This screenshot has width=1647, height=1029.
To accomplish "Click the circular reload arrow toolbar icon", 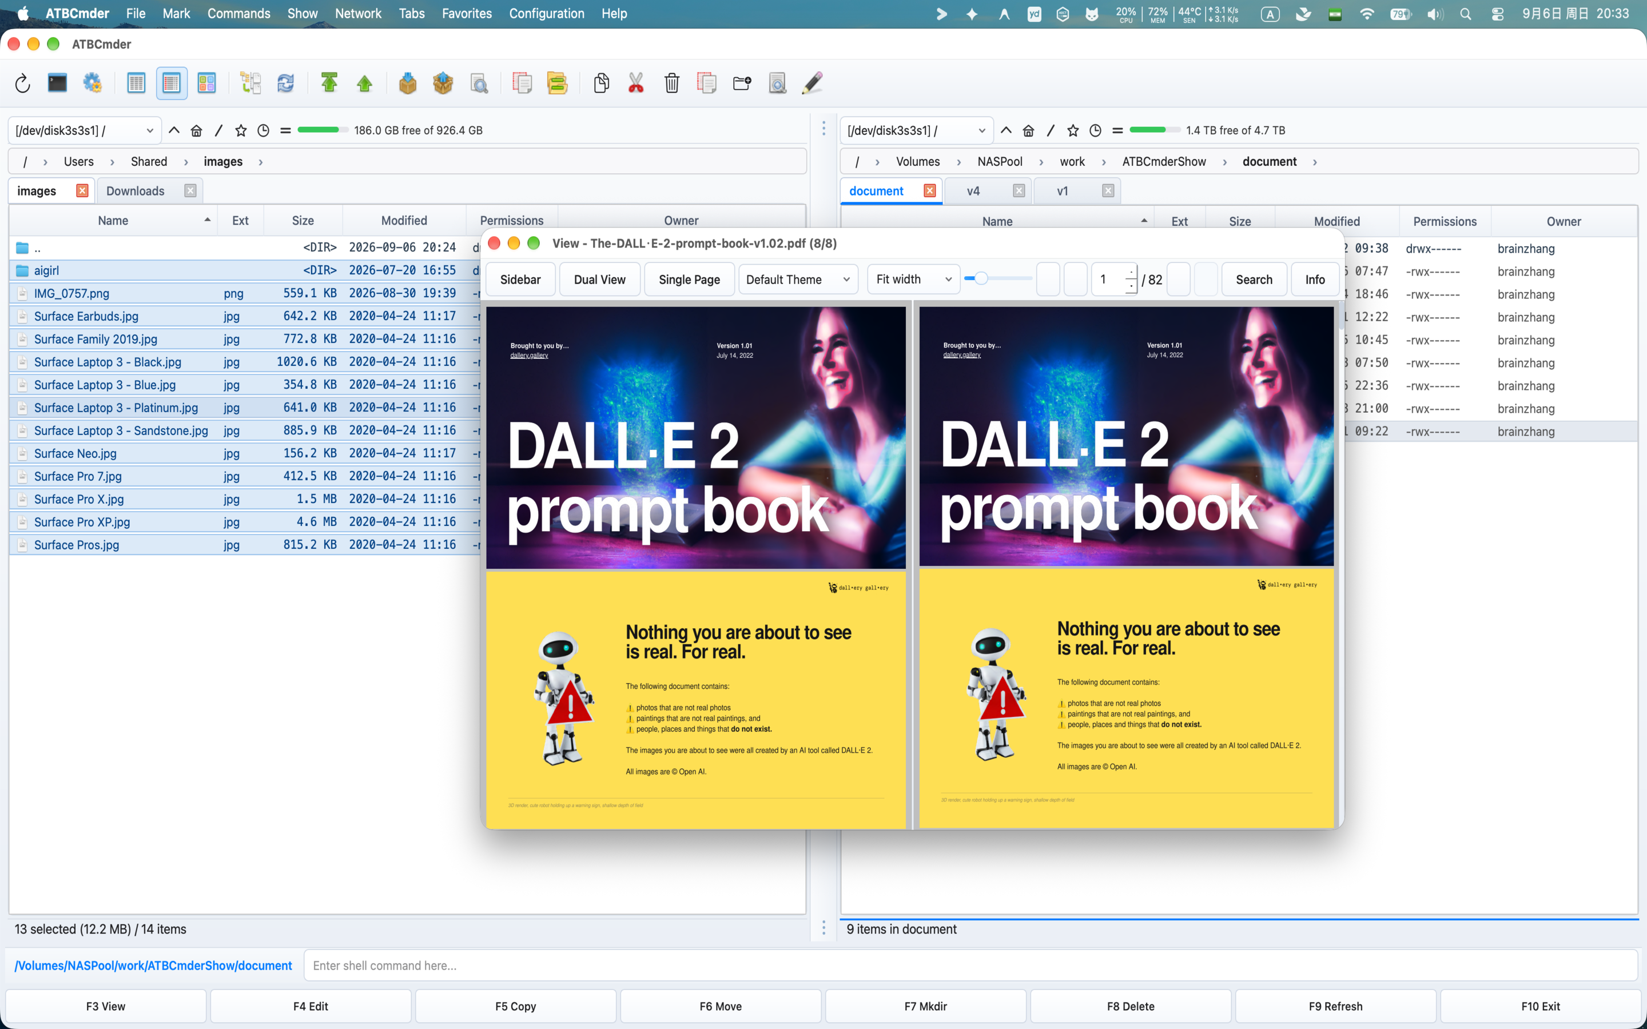I will click(22, 83).
